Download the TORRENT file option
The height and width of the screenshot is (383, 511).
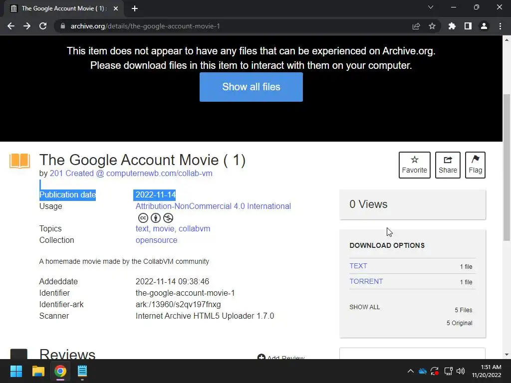(366, 281)
